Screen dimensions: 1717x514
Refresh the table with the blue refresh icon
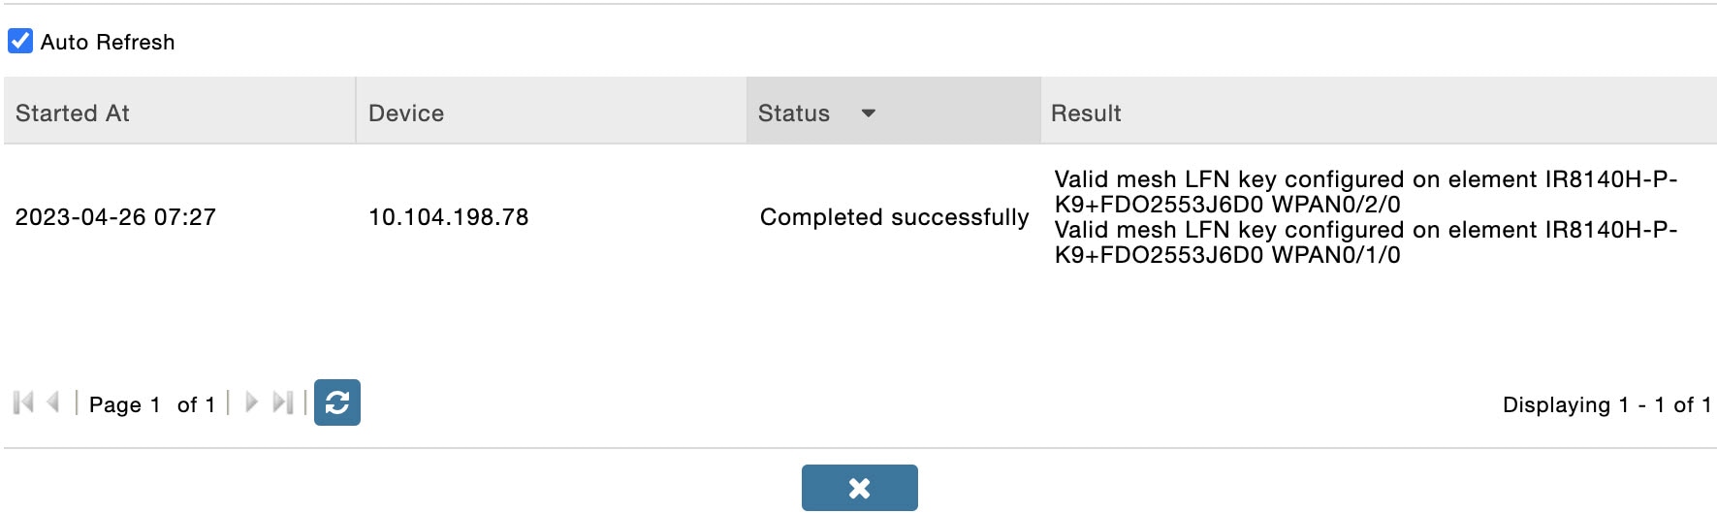click(337, 402)
